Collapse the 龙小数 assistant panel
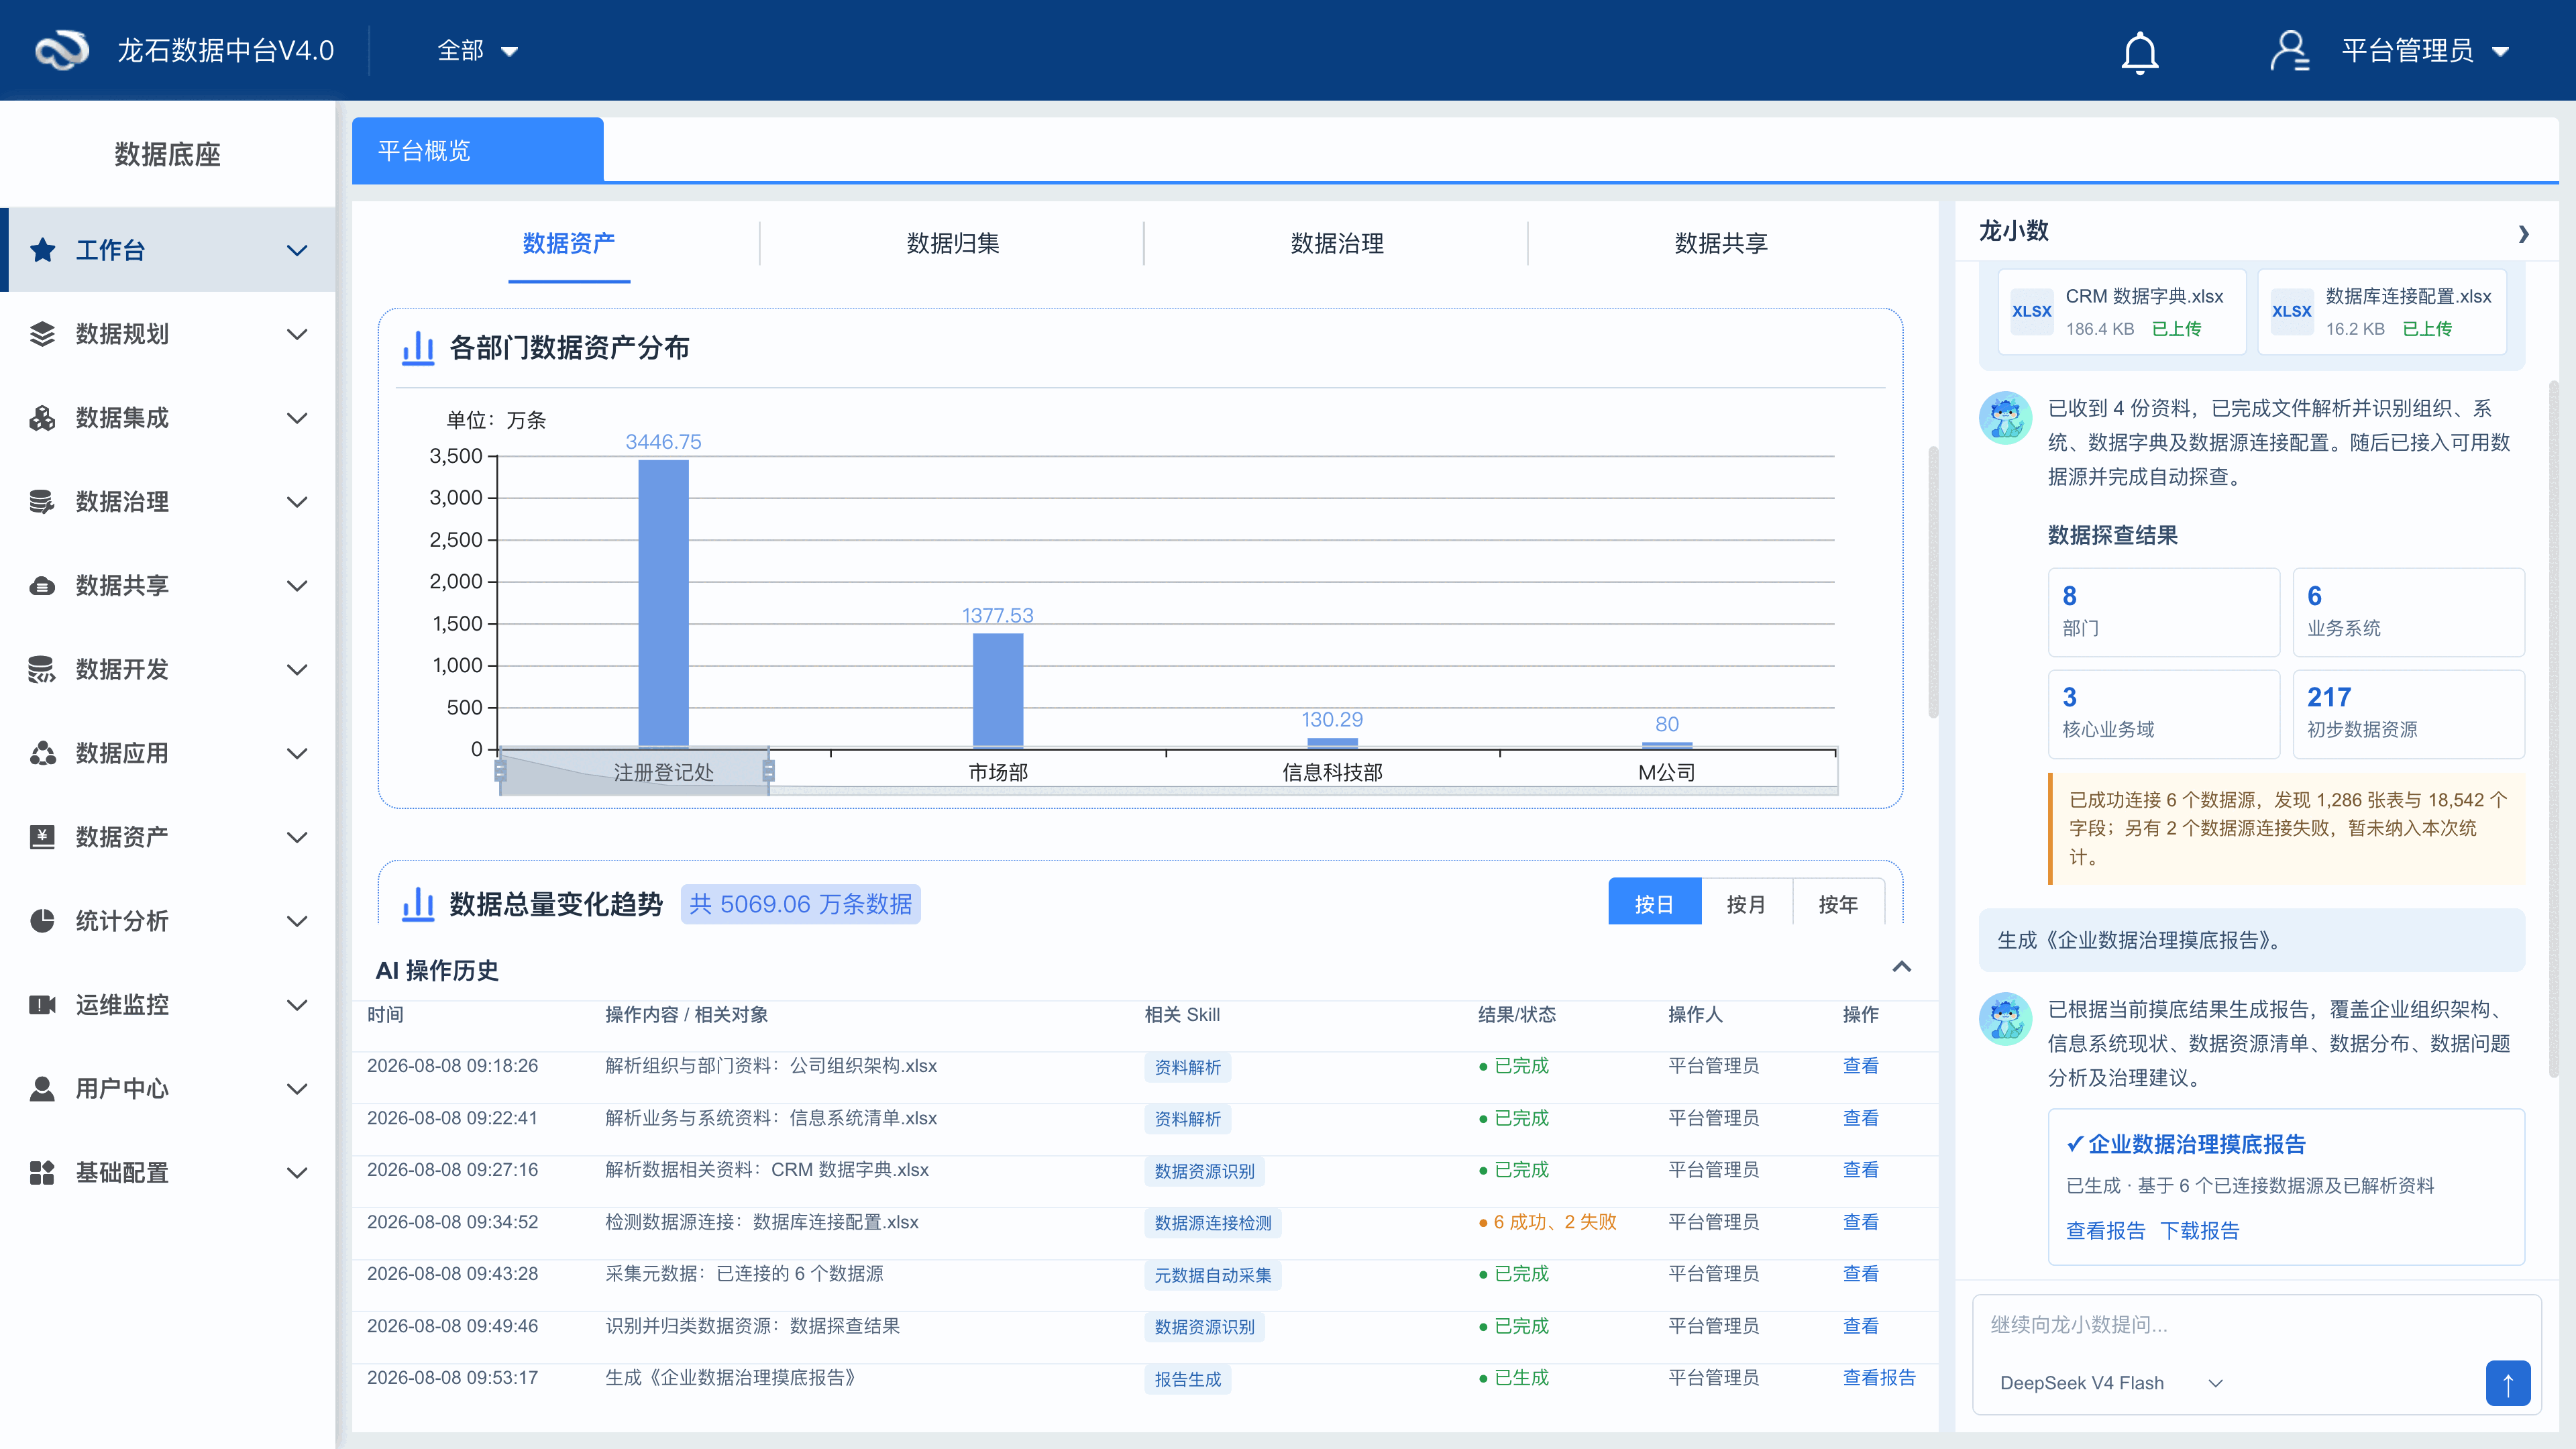 (x=2523, y=233)
